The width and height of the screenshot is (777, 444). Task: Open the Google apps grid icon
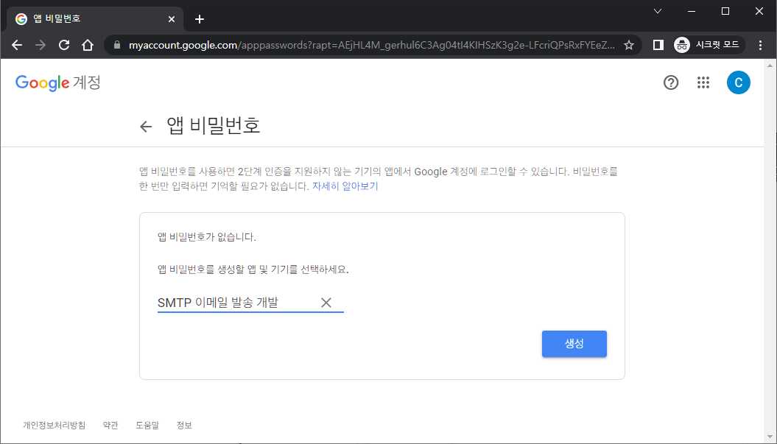[x=703, y=82]
